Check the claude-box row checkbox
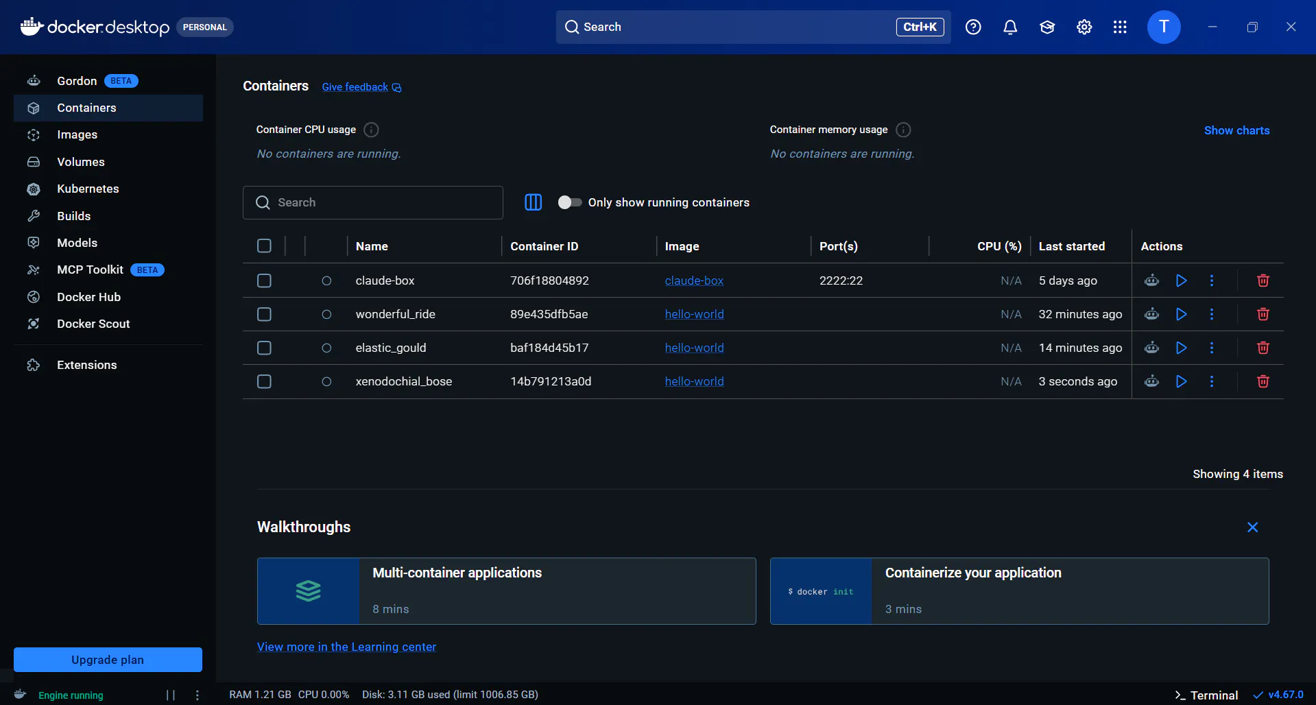Screen dimensions: 1316x705 tap(264, 280)
